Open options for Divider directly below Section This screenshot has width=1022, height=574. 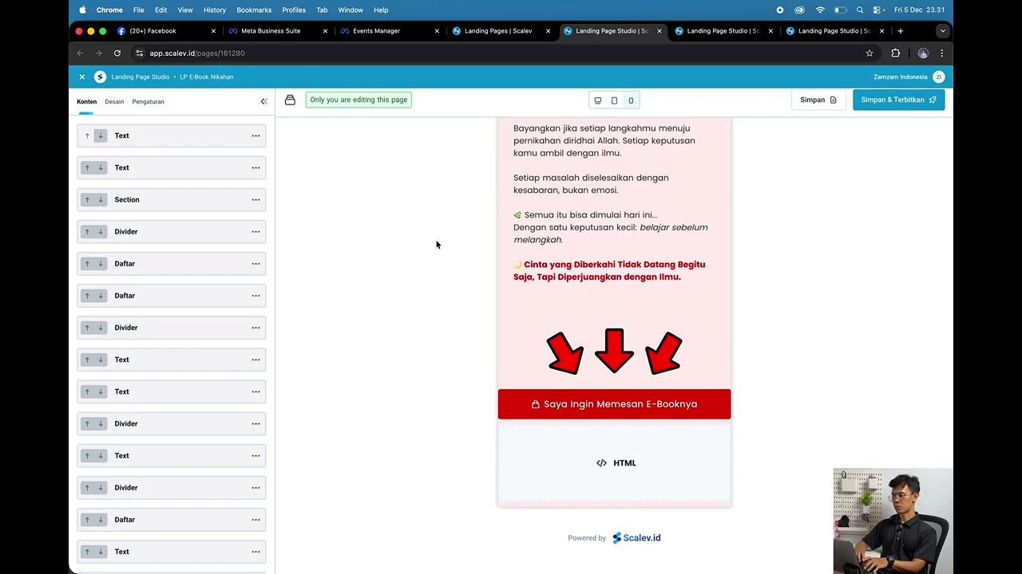point(255,231)
